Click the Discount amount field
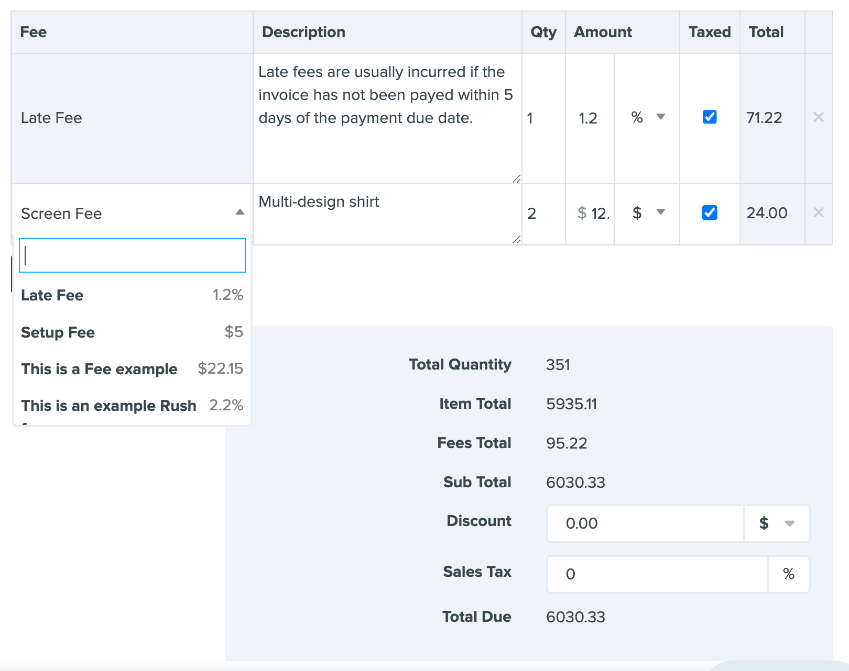 point(646,523)
